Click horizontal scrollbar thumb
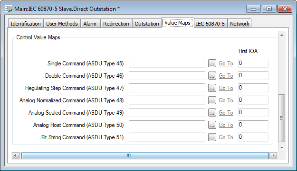297x171 pixels. coord(145,155)
